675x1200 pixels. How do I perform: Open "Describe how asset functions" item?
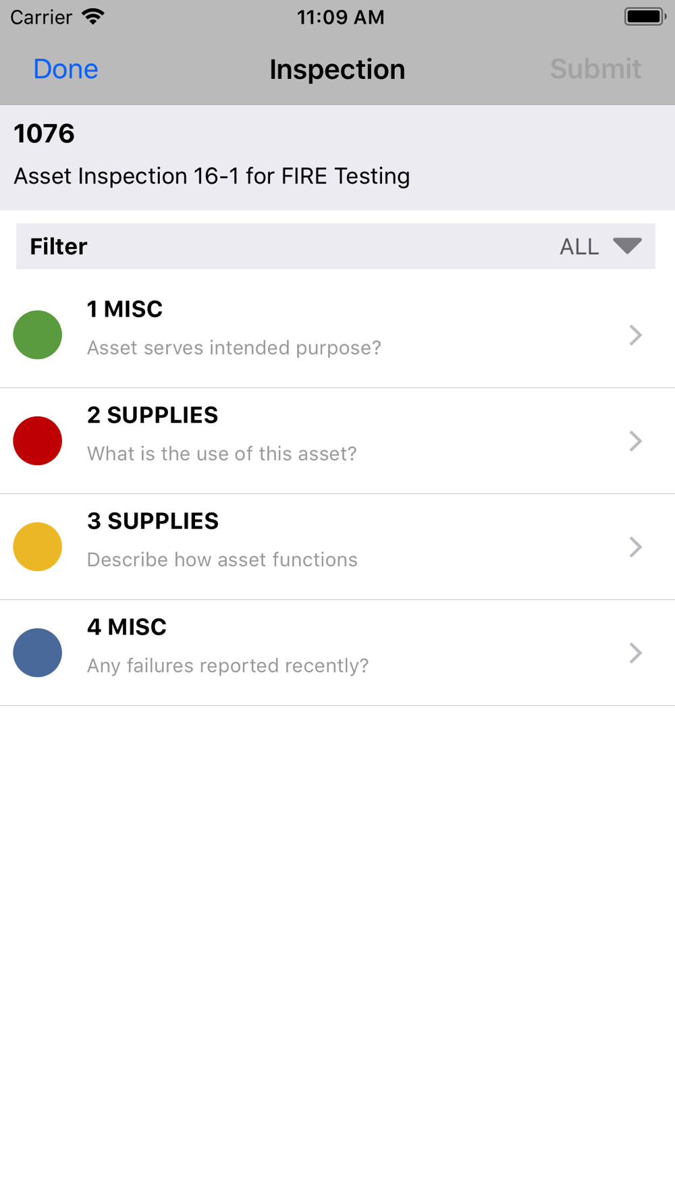coord(223,560)
